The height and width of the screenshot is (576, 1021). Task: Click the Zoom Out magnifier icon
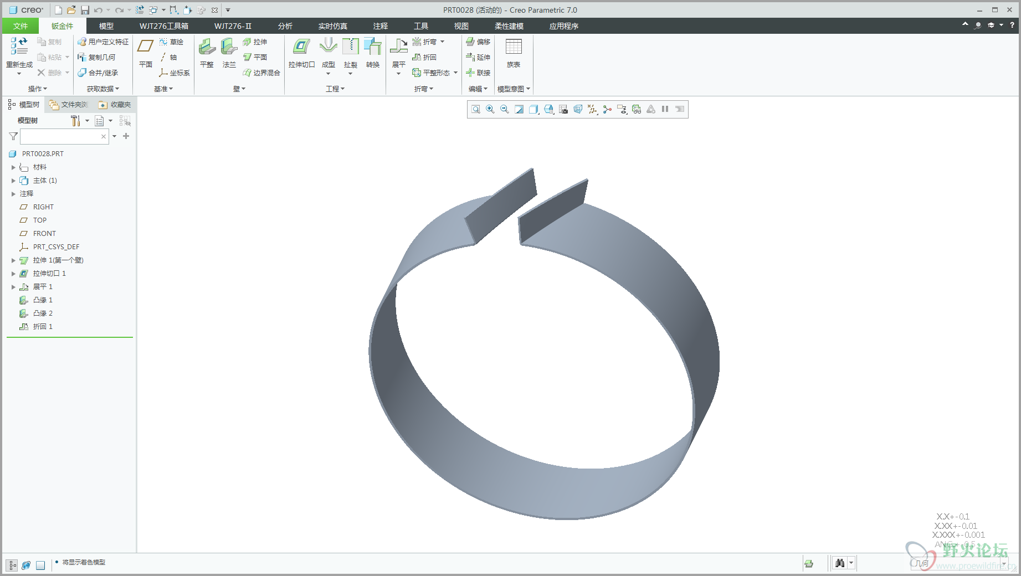(505, 109)
